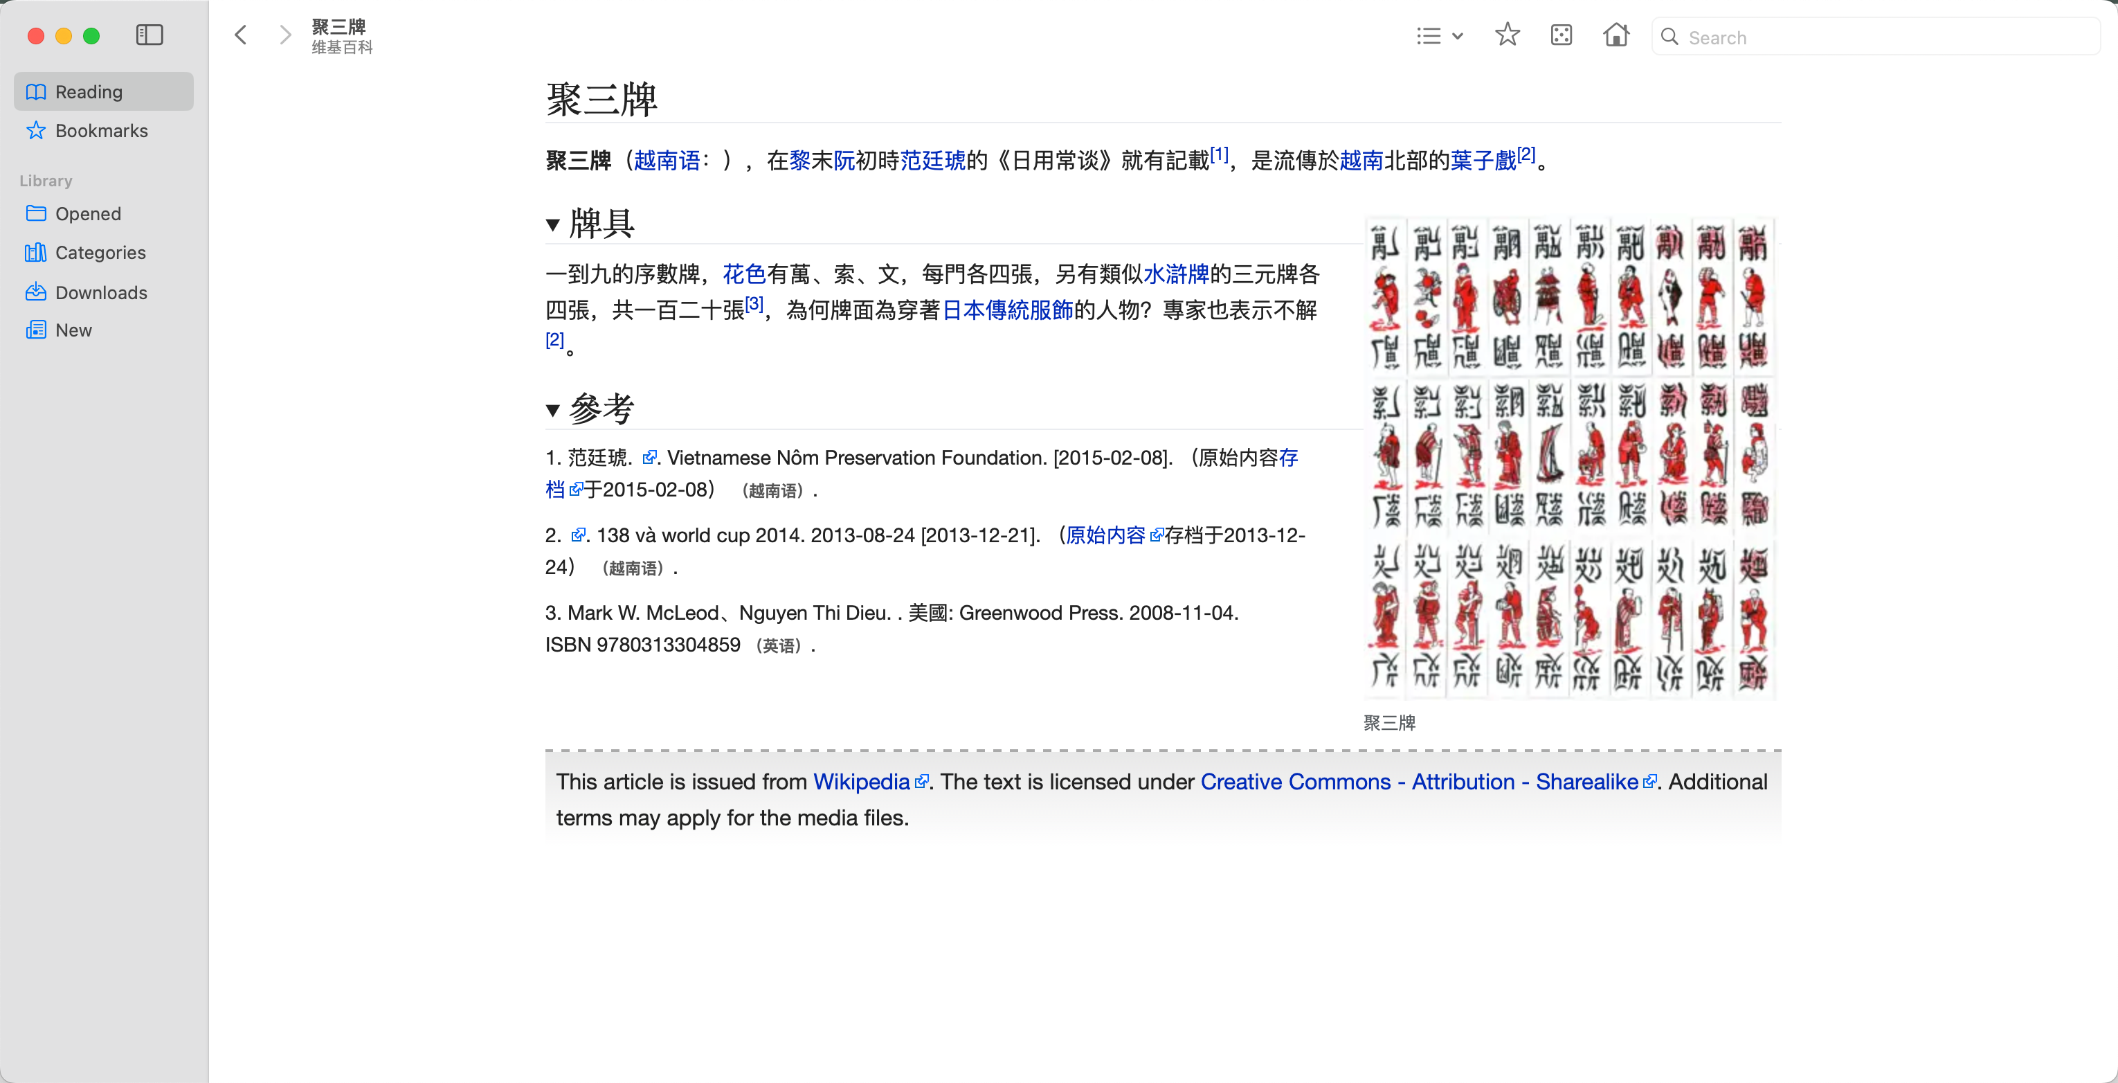
Task: Go back with the left chevron
Action: (x=240, y=35)
